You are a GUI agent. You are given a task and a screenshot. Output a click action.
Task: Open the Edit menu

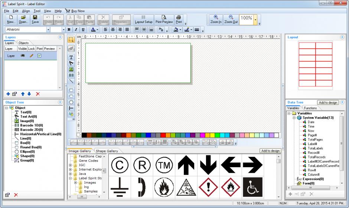click(x=16, y=11)
